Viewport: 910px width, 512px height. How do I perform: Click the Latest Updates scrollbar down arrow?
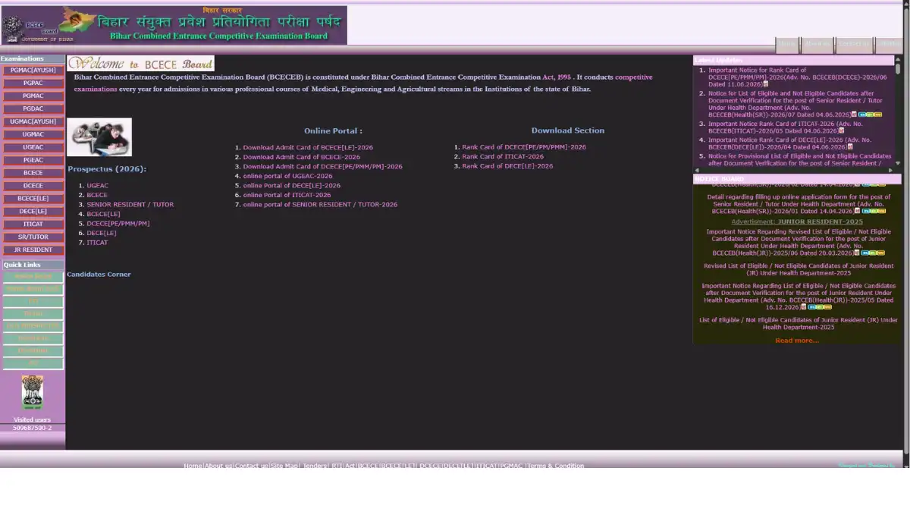coord(899,163)
